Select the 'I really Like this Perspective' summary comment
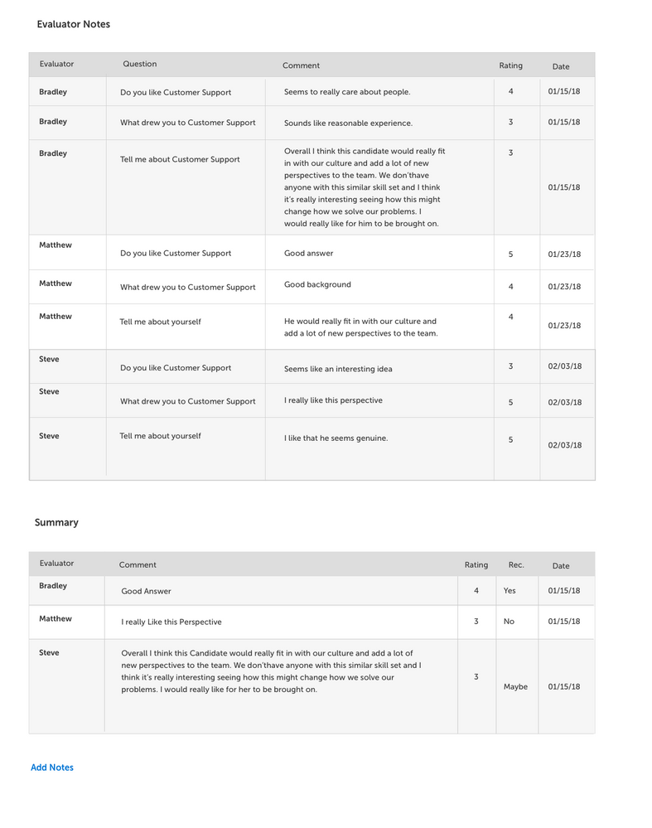This screenshot has width=652, height=828. click(171, 622)
